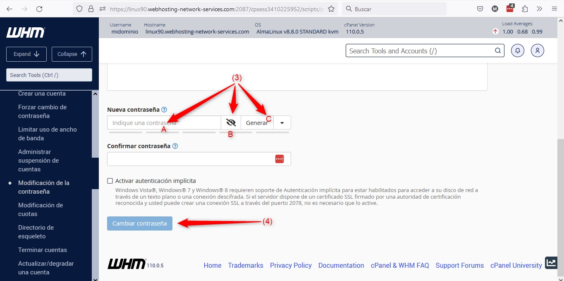Click the password manager icon in Confirmar contraseña
564x281 pixels.
280,159
